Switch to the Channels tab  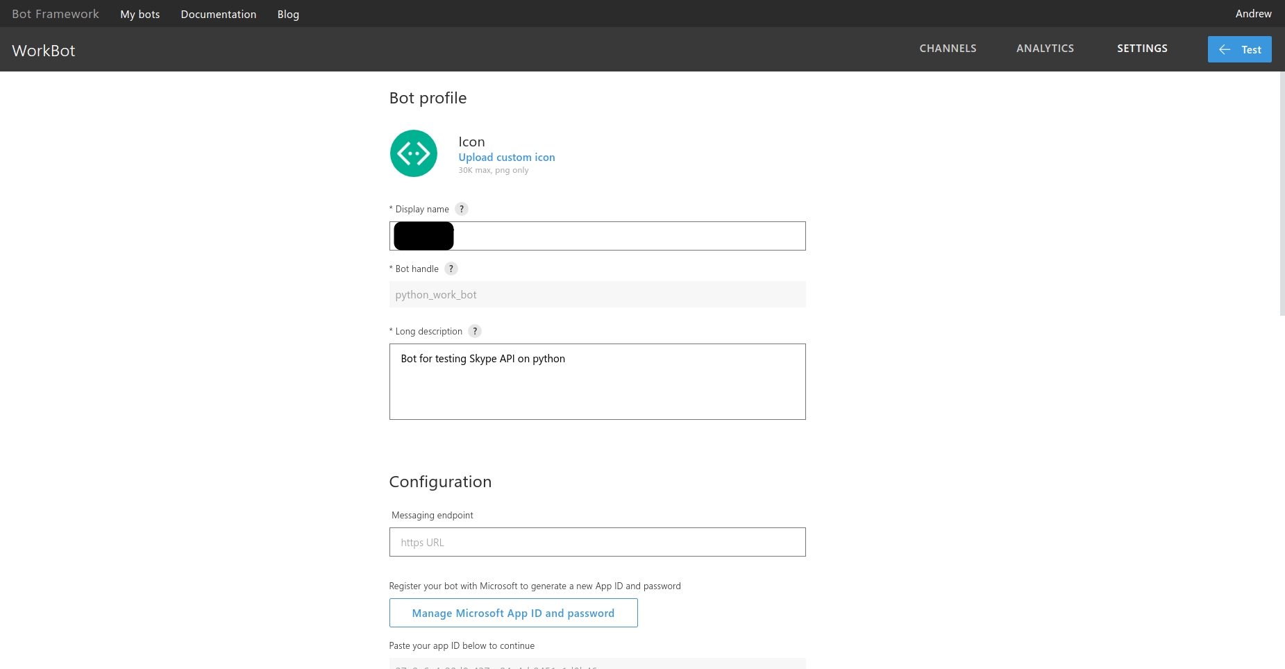948,49
